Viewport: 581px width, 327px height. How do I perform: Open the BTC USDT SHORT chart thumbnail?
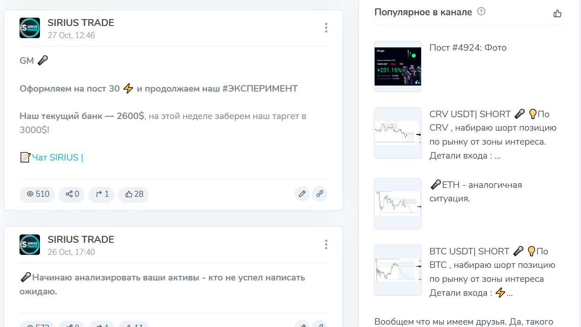397,270
